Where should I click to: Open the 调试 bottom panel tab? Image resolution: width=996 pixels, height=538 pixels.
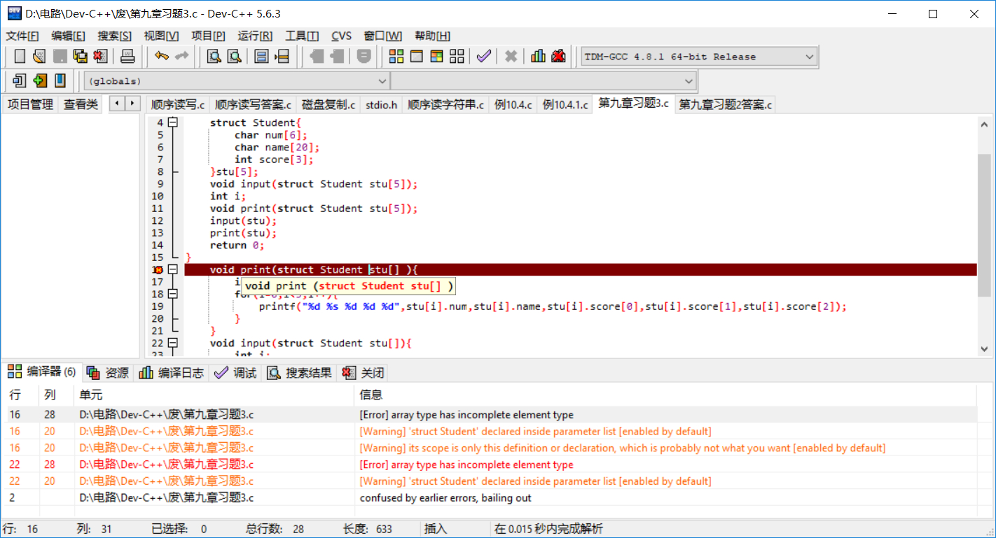[x=236, y=373]
